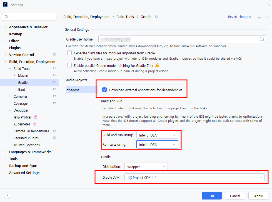Click the lock icon next to Java Profiler
This screenshot has height=202, width=272.
36,117
